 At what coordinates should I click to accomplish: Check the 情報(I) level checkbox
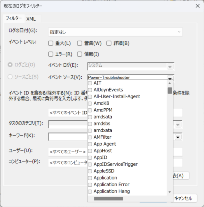click(80, 54)
